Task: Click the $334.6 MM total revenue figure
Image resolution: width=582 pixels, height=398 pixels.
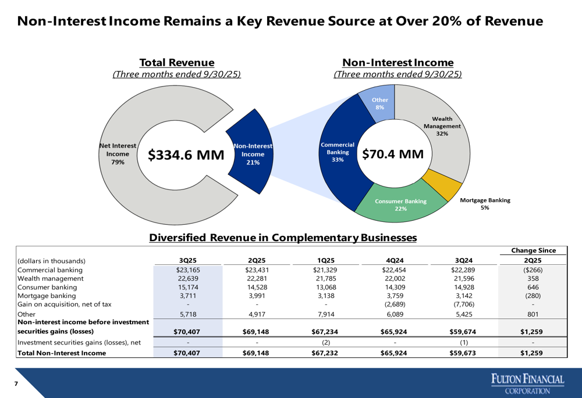Action: tap(186, 155)
